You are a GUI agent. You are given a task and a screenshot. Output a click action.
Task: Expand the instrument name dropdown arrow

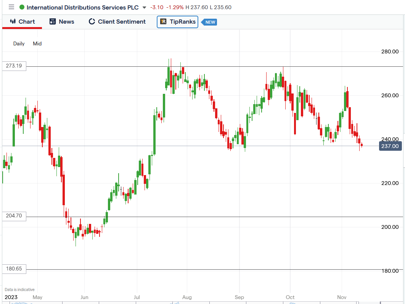point(145,8)
